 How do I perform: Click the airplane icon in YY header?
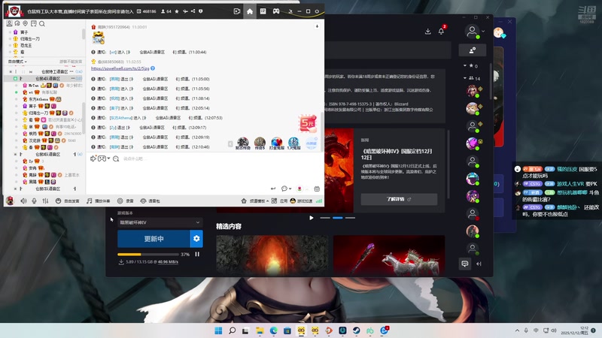pyautogui.click(x=185, y=11)
